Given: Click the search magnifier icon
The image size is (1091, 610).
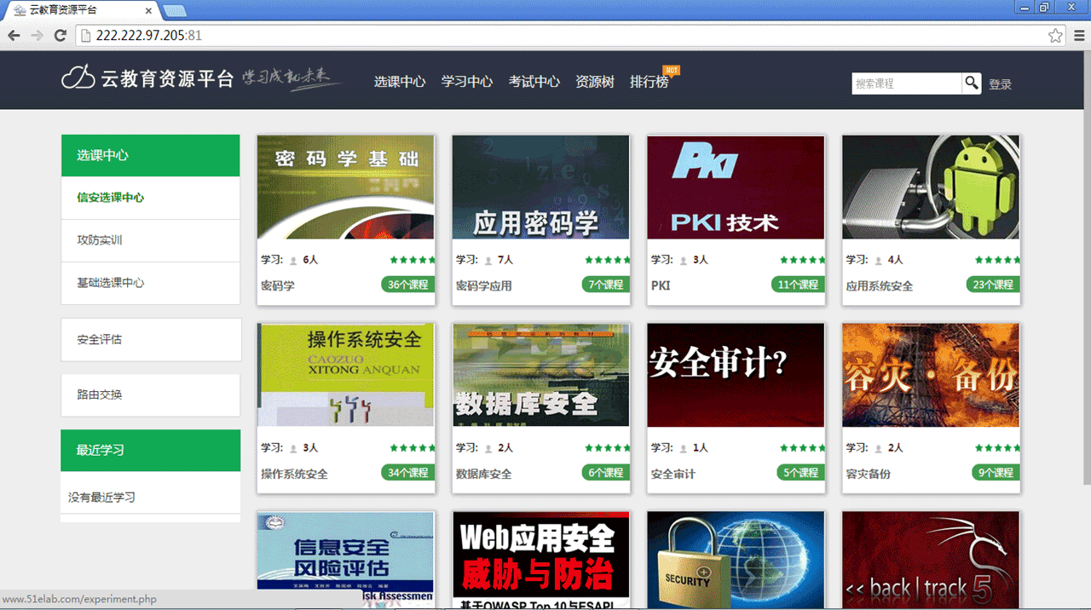Looking at the screenshot, I should [x=972, y=83].
